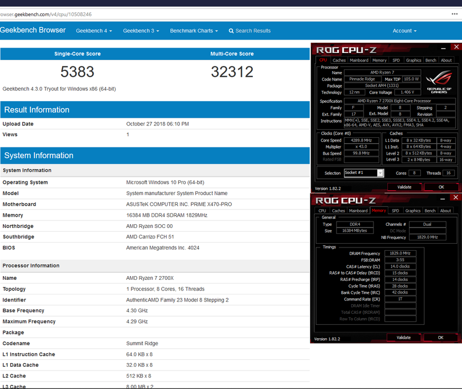Go to the Geekbench Browser home link

33,30
